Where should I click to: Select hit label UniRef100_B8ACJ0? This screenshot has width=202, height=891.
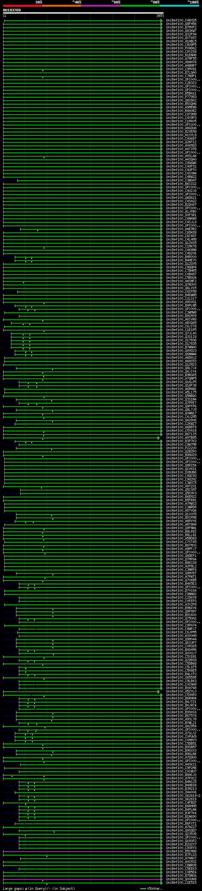pyautogui.click(x=181, y=775)
